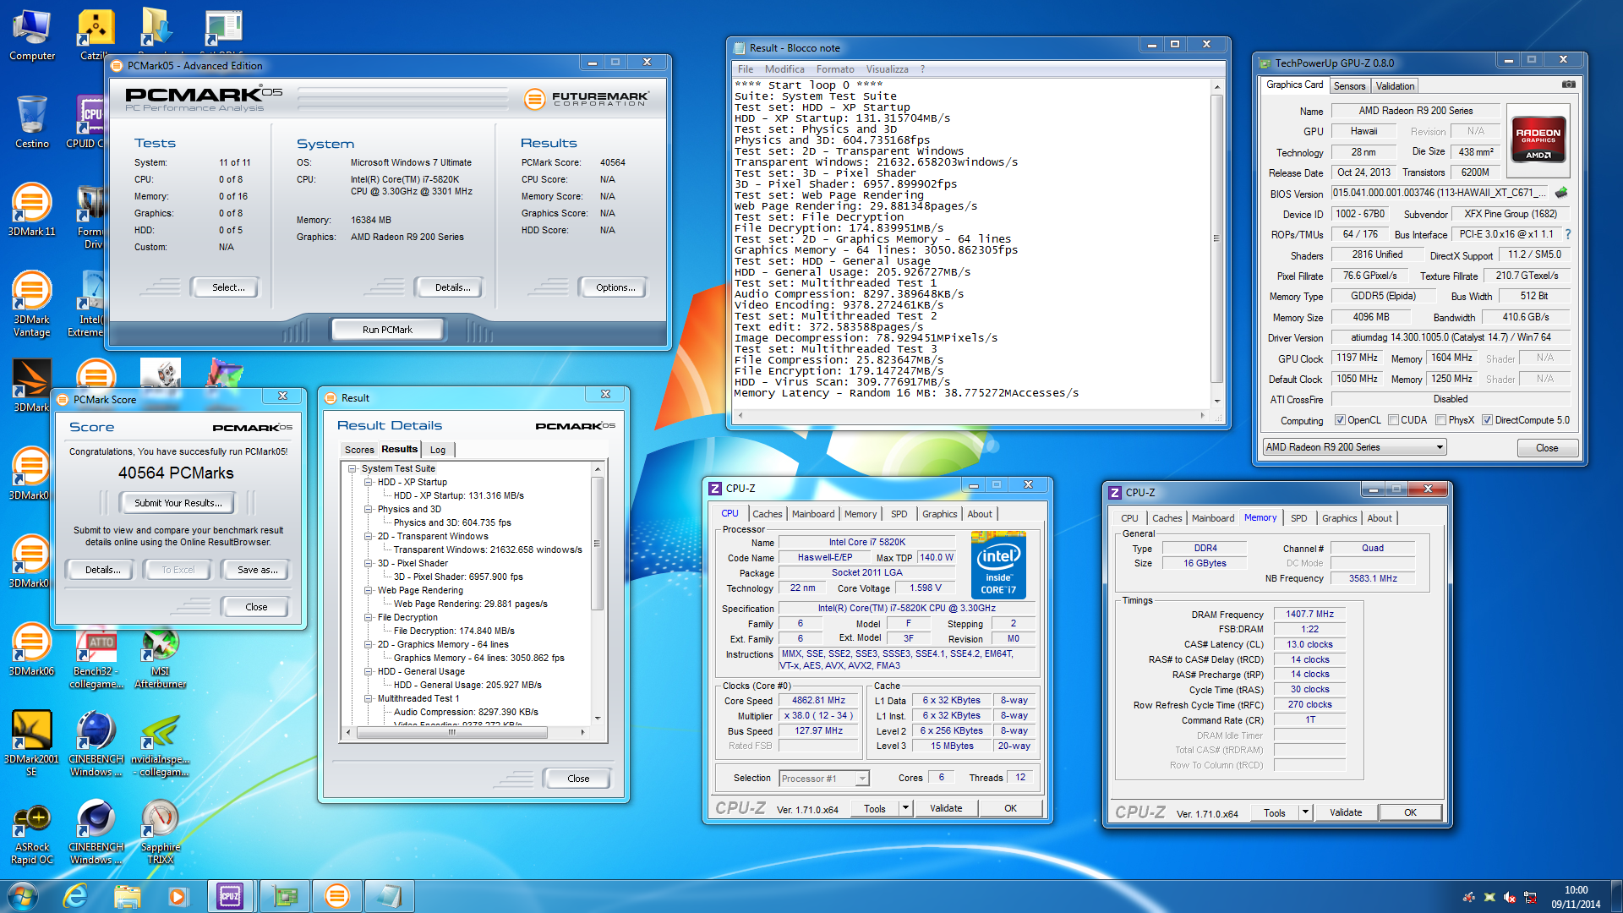
Task: Open the Caches tab in CPU-Z CPU window
Action: [x=768, y=514]
